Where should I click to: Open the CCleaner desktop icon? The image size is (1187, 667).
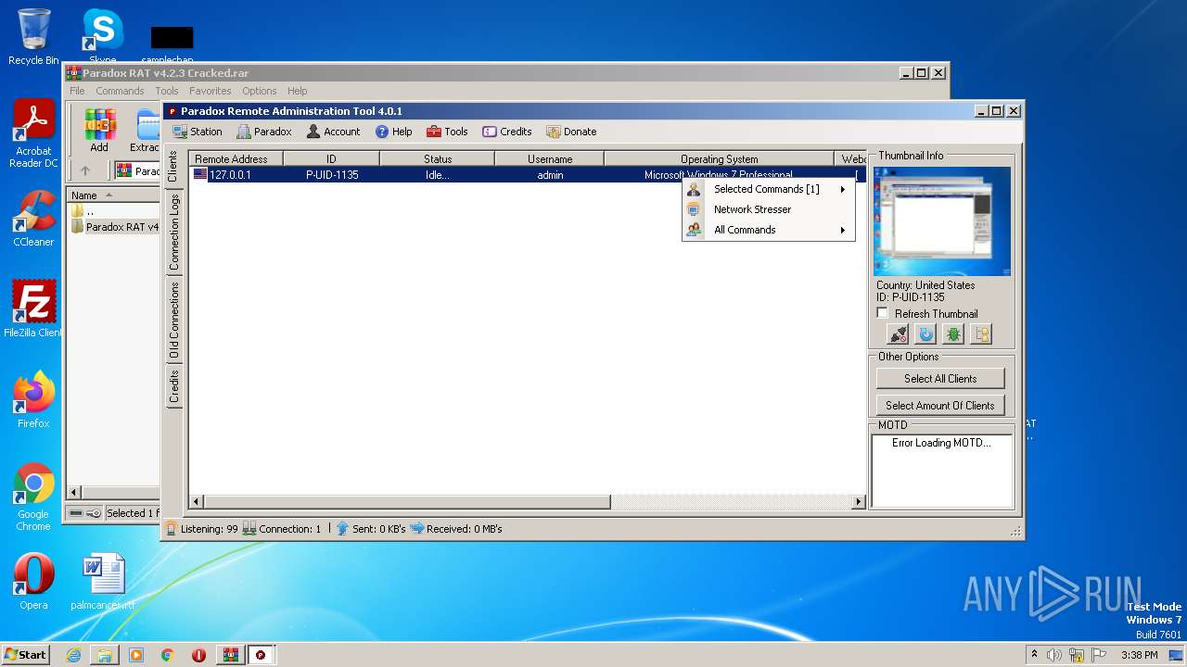(33, 219)
